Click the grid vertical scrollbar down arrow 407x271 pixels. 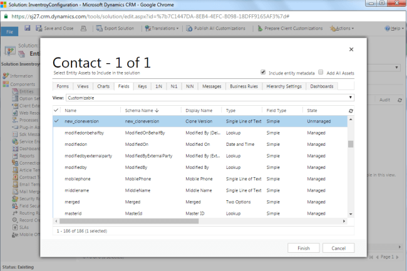pos(351,214)
